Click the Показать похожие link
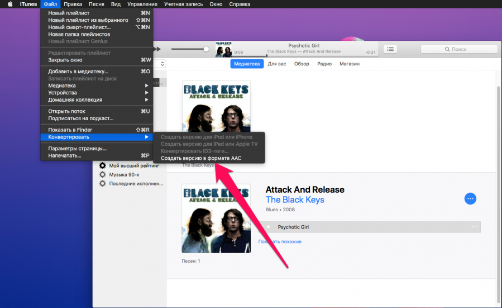The height and width of the screenshot is (308, 502). click(280, 241)
